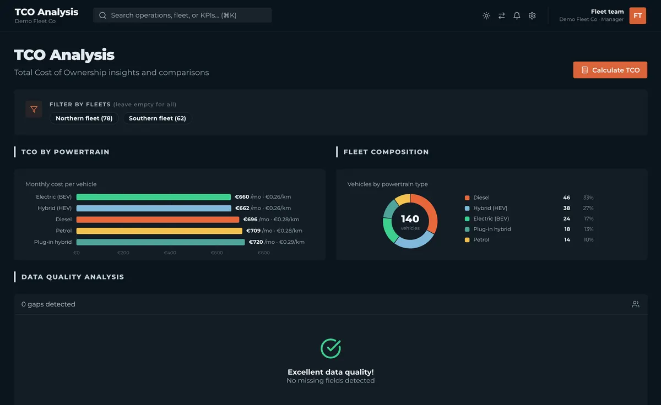Open the FT user avatar
This screenshot has width=661, height=405.
(638, 16)
